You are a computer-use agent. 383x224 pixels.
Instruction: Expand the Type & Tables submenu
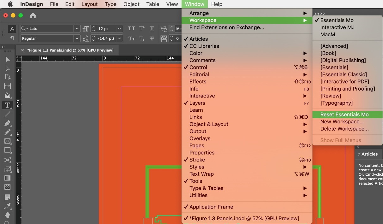click(247, 188)
